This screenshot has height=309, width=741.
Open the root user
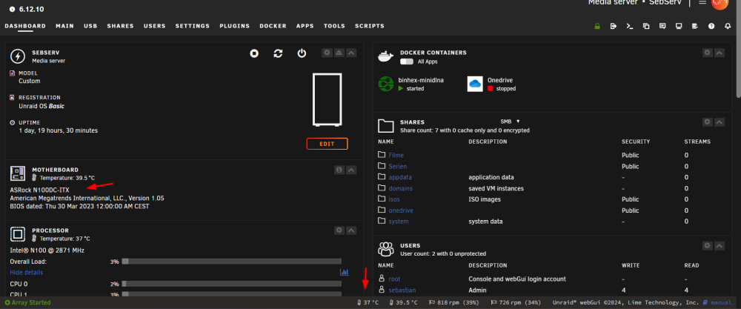click(x=394, y=279)
